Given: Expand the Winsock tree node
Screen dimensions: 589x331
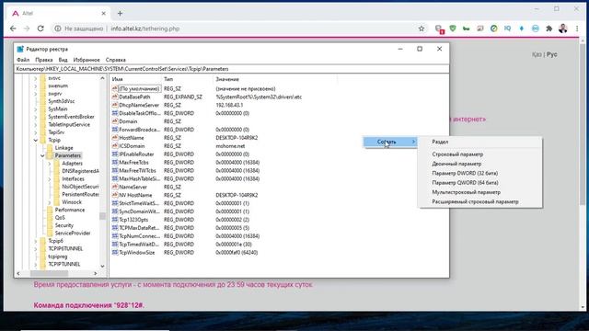Looking at the screenshot, I should tap(50, 202).
